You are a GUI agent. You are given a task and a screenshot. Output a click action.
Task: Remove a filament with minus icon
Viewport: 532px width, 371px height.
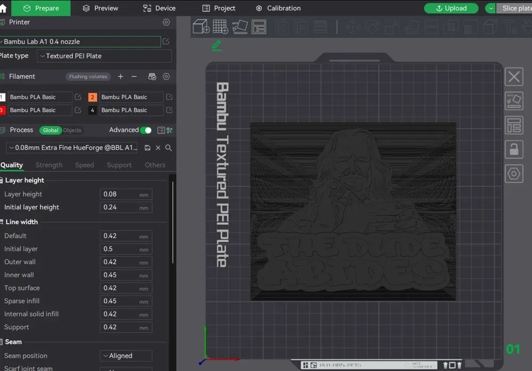click(134, 77)
